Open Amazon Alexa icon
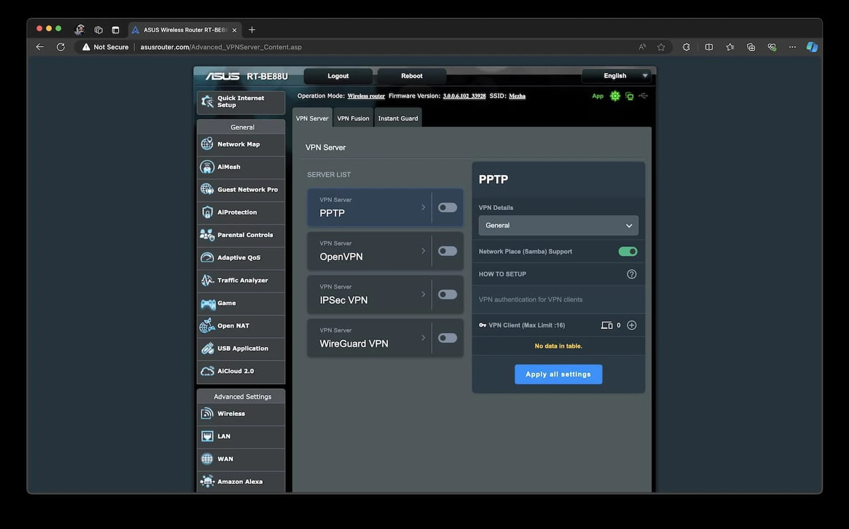This screenshot has height=529, width=849. (207, 481)
